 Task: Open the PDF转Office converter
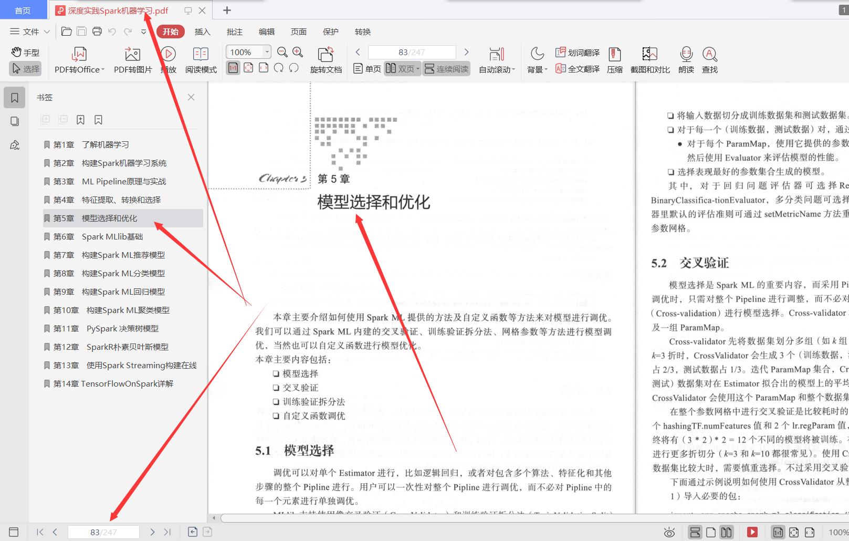click(79, 60)
